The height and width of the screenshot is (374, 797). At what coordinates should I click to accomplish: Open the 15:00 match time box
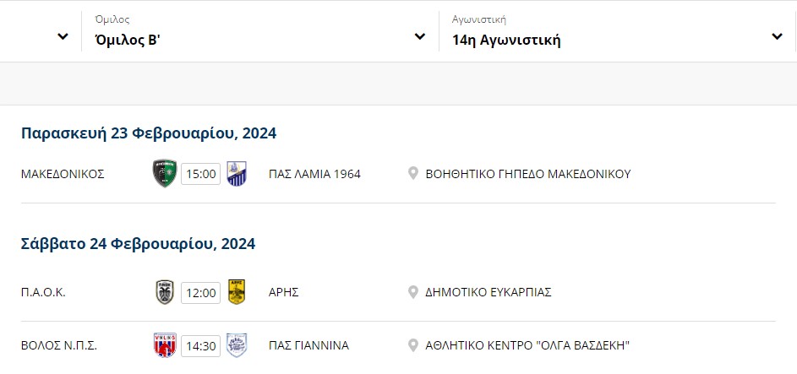(x=201, y=174)
